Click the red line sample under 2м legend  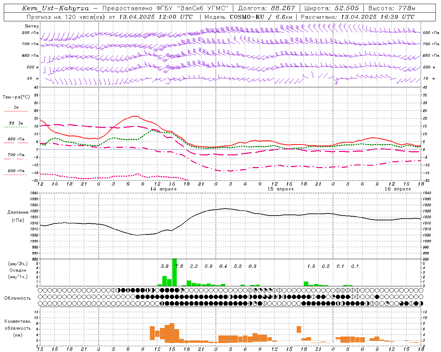pos(16,111)
